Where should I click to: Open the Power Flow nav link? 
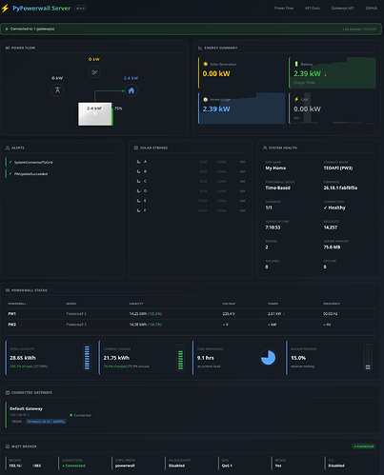coord(284,8)
